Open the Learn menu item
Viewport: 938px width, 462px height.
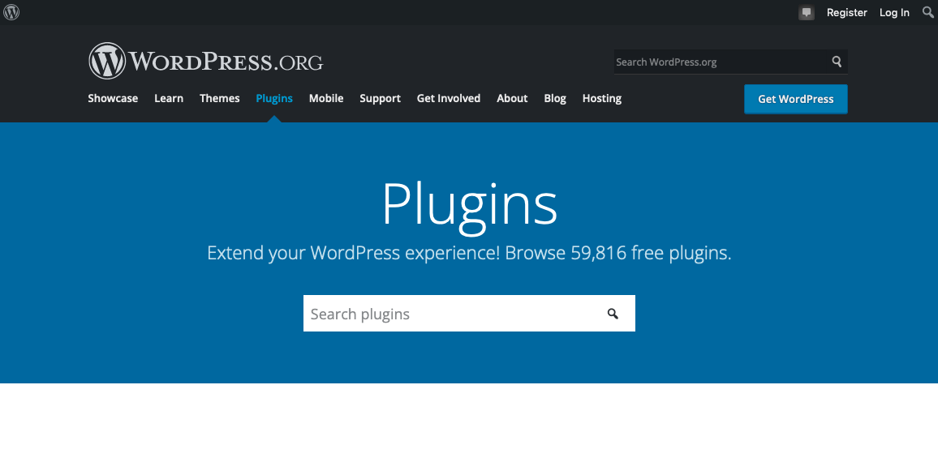pos(169,99)
